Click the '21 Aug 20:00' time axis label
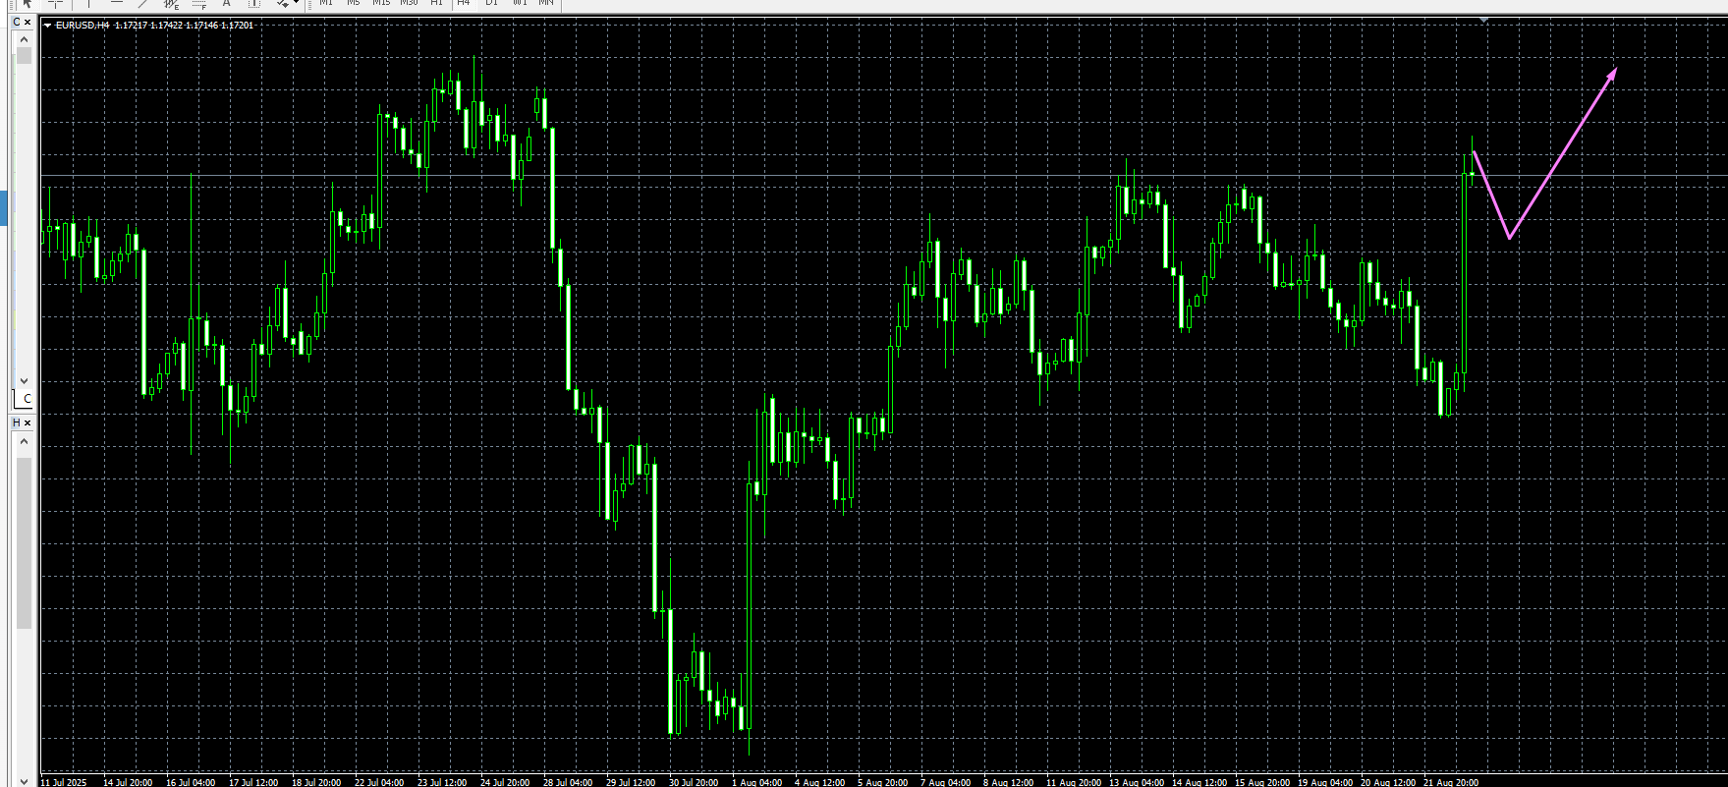The height and width of the screenshot is (787, 1728). (1451, 782)
